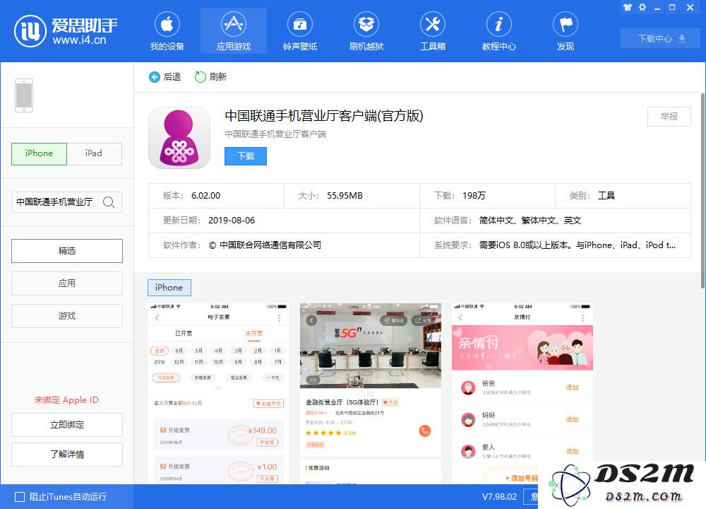Click the vertical scrollbar on the right

point(703,190)
